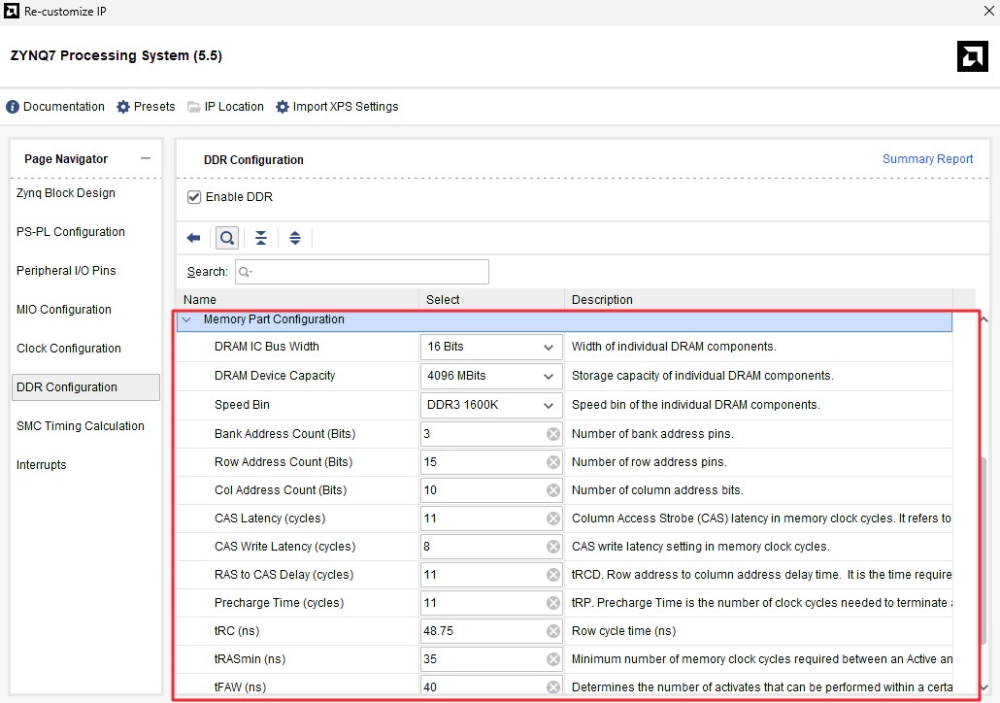This screenshot has width=1000, height=703.
Task: Go to Clock Configuration page
Action: click(x=69, y=349)
